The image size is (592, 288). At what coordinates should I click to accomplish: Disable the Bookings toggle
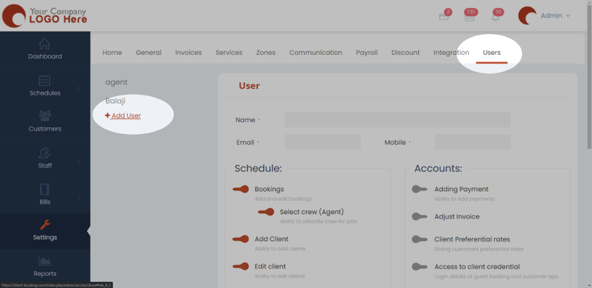point(241,189)
